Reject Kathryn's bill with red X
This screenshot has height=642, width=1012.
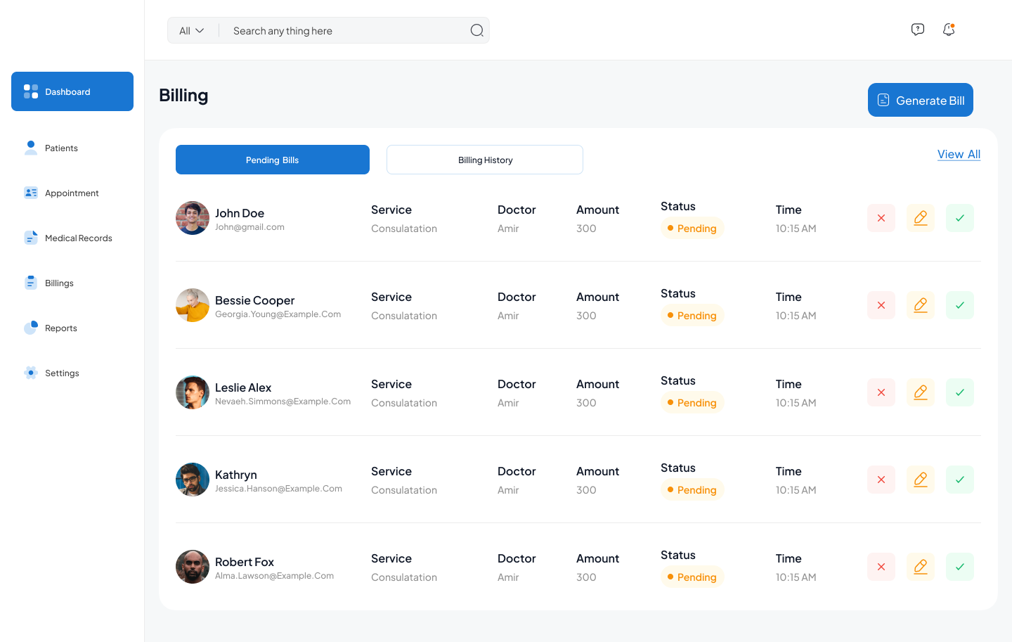(x=881, y=480)
